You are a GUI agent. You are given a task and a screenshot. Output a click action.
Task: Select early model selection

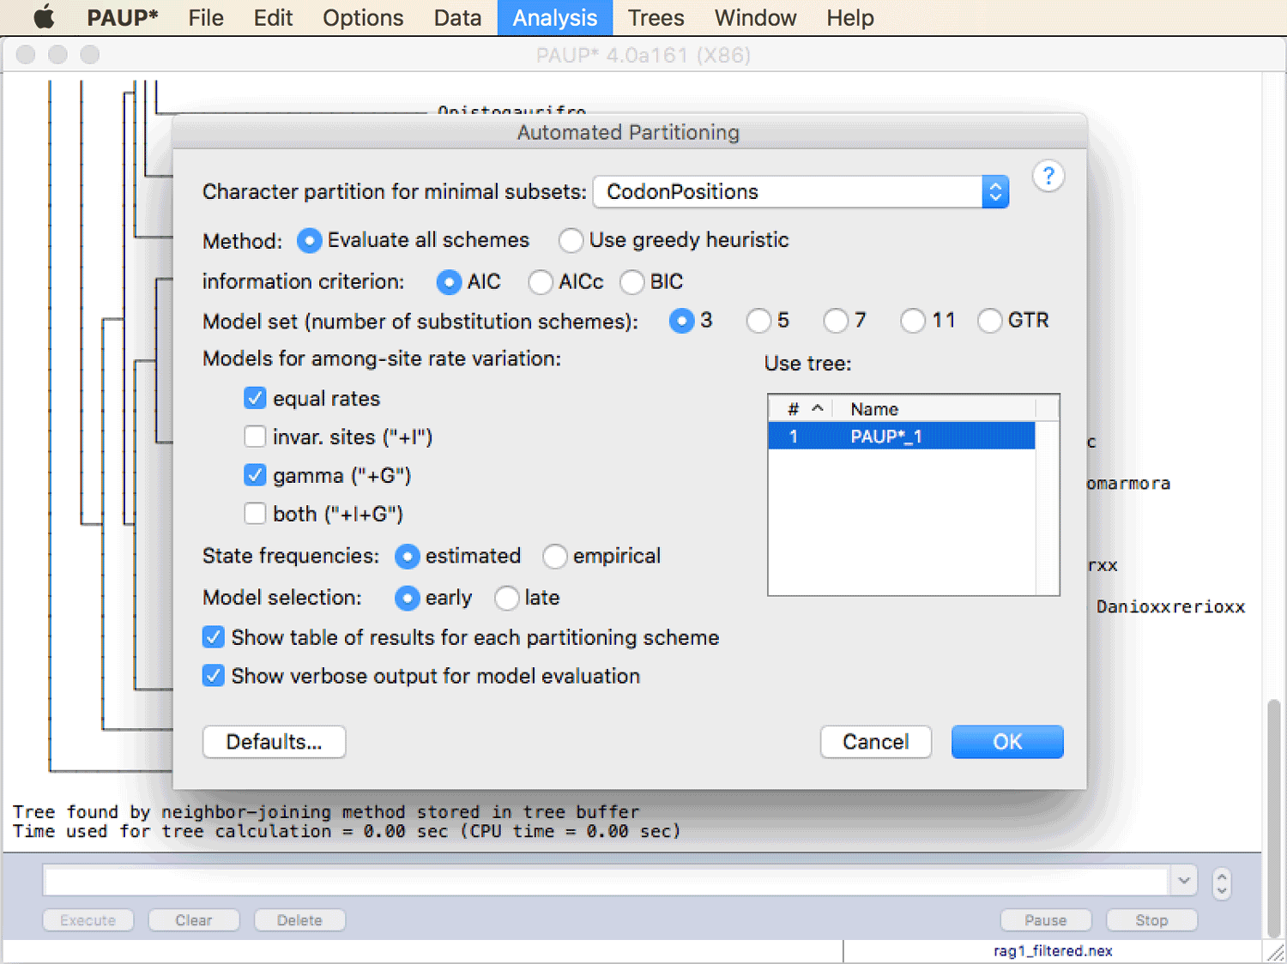point(407,598)
